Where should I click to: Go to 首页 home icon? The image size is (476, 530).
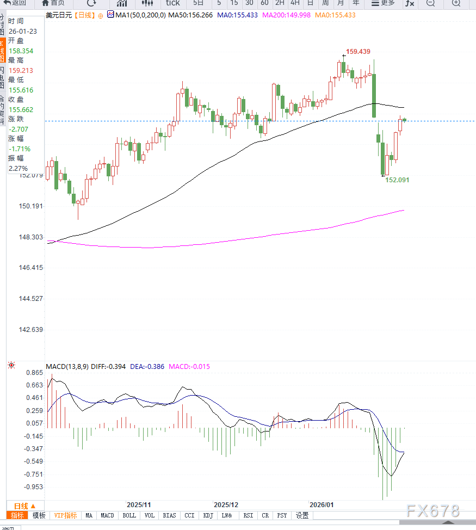pos(57,3)
